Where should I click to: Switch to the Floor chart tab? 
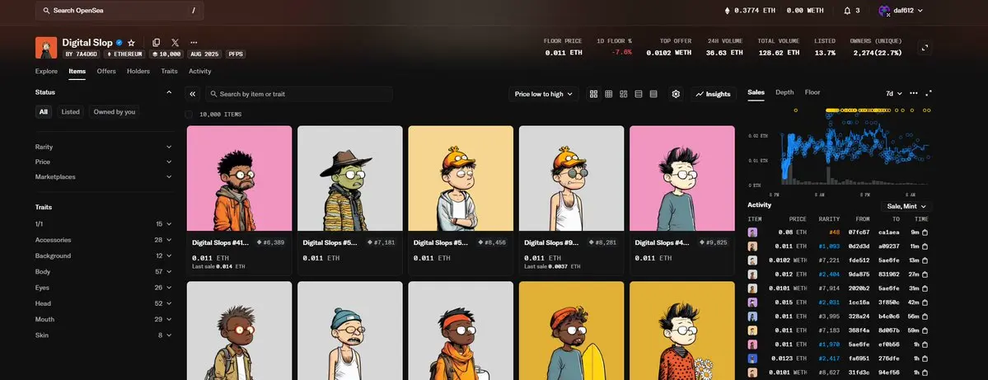[x=812, y=92]
